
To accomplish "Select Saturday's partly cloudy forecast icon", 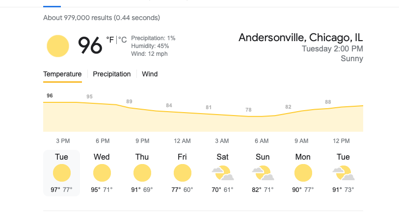I will coord(223,173).
